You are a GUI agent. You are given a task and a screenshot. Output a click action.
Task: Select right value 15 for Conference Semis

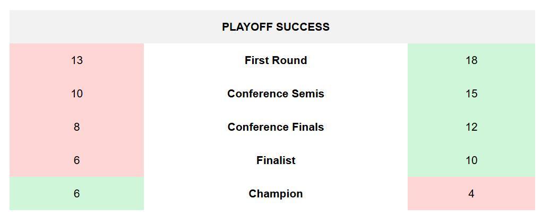point(471,94)
